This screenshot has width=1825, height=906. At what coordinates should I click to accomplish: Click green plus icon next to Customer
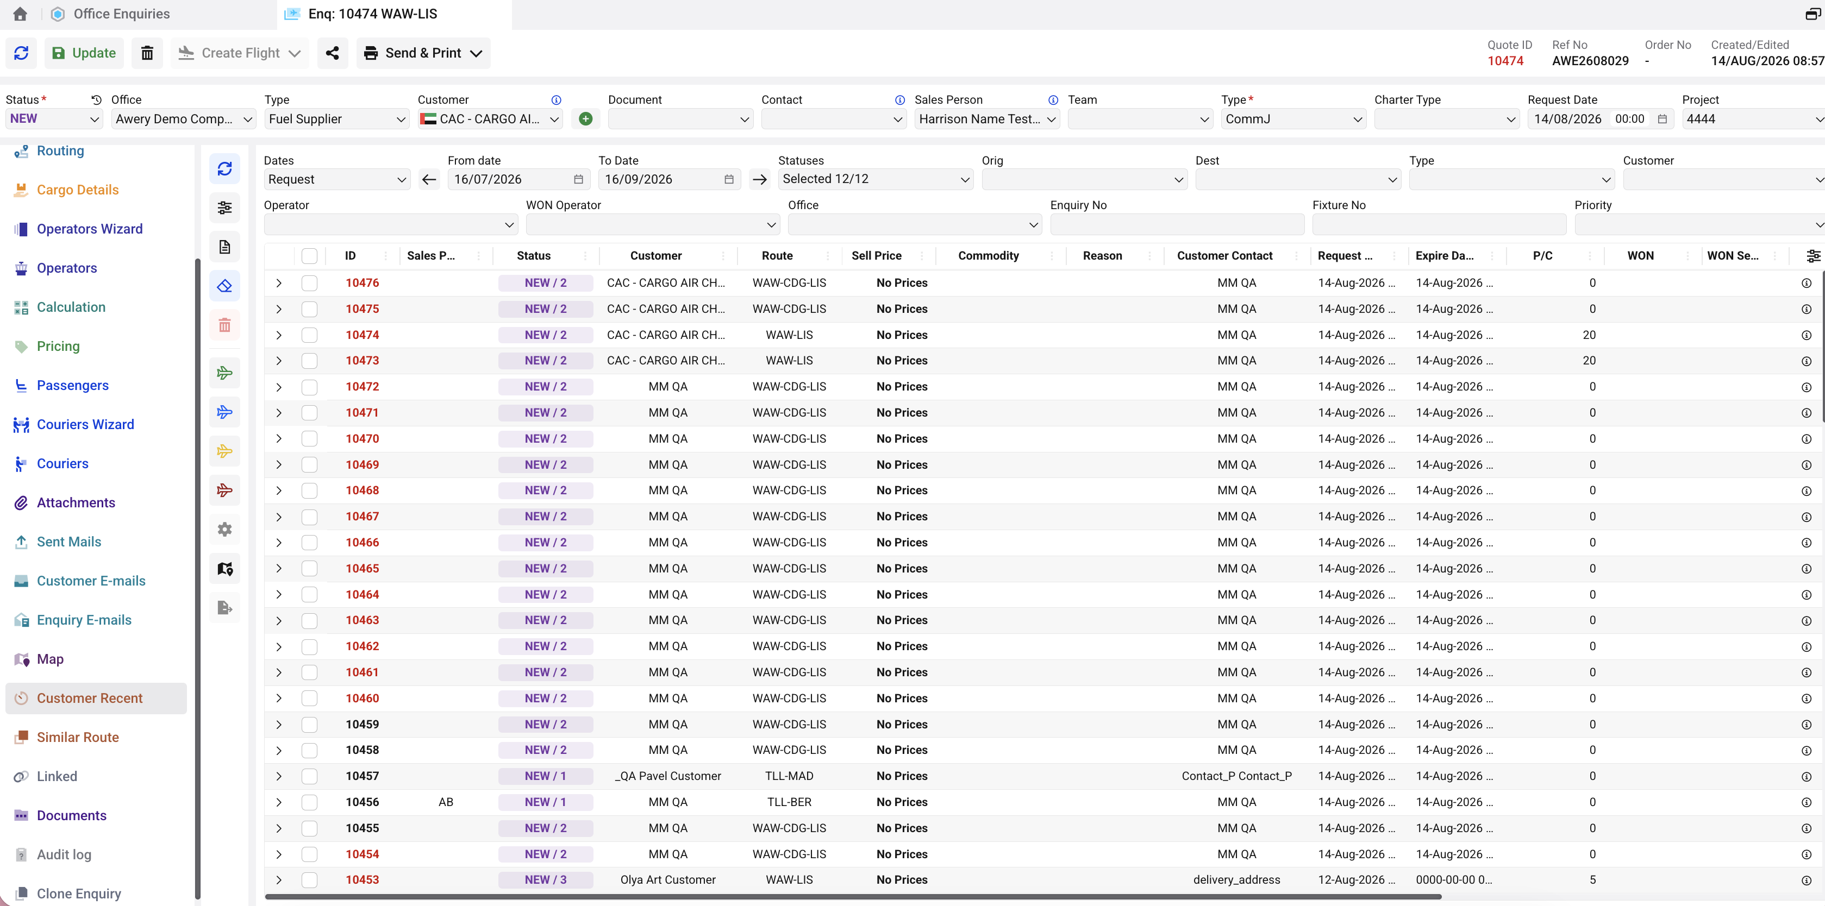(585, 119)
